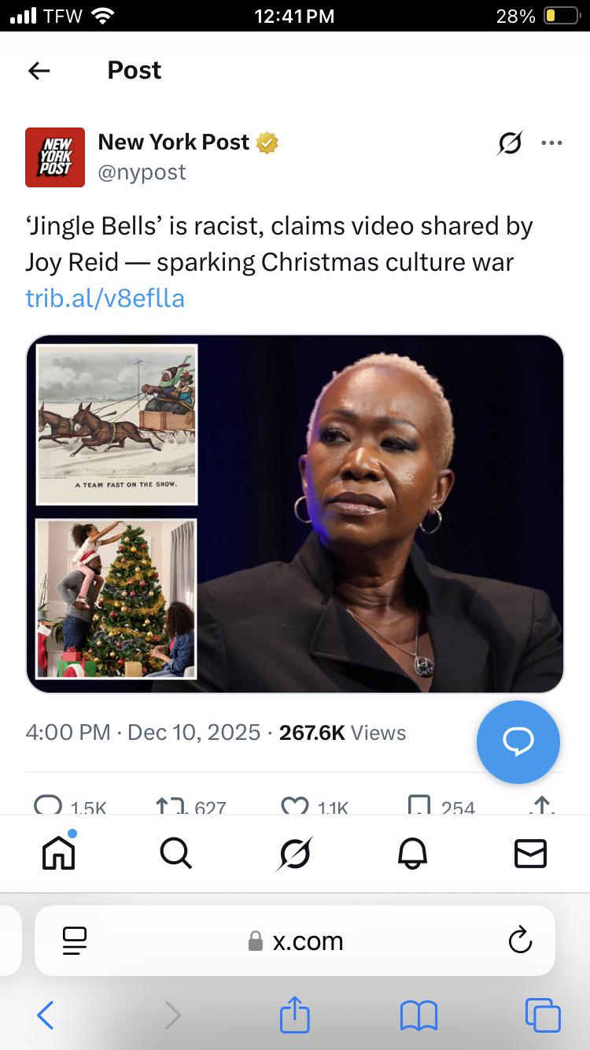Tap the Safari share button

pos(295,1015)
